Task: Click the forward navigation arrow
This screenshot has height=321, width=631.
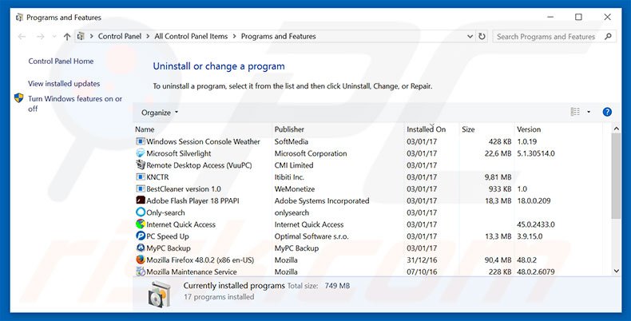Action: pyautogui.click(x=40, y=37)
